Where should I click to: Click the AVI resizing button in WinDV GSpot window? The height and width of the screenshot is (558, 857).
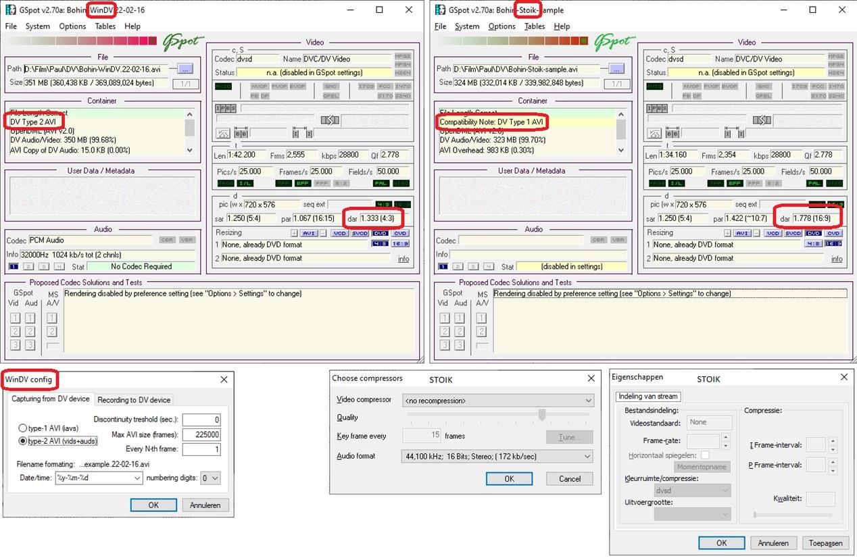[309, 233]
